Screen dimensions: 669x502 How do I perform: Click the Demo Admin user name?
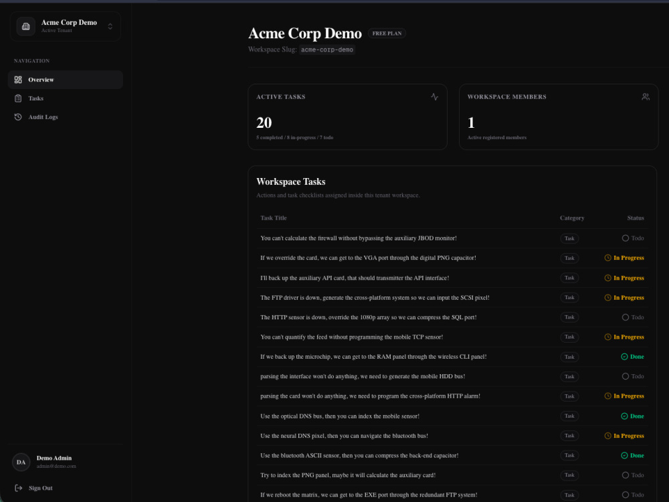coord(54,458)
